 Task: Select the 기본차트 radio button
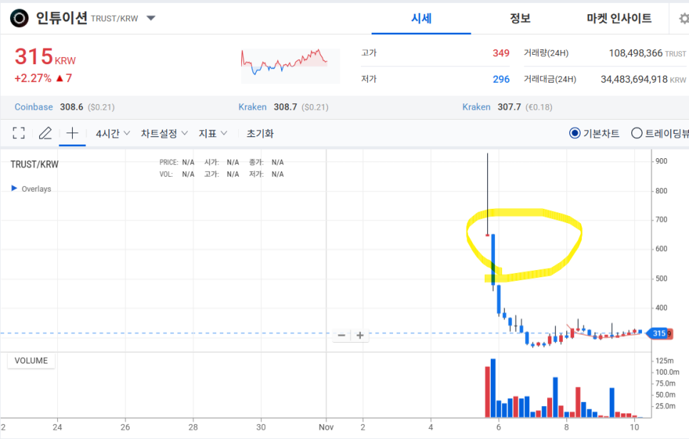pyautogui.click(x=575, y=133)
